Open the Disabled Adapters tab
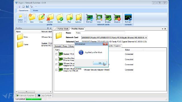The height and width of the screenshot is (102, 182). tap(115, 46)
